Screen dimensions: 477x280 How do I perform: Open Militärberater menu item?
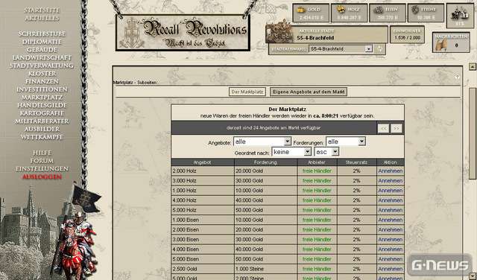42,121
